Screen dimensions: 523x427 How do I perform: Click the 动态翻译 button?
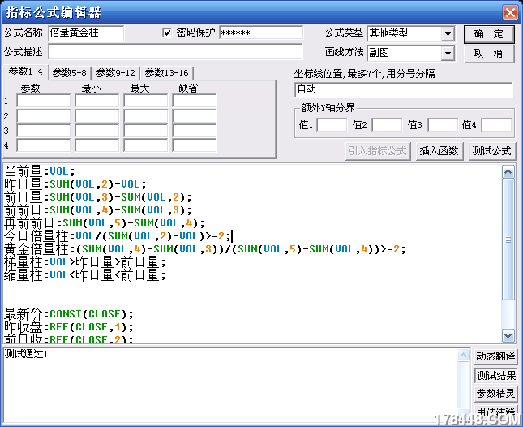tap(495, 356)
